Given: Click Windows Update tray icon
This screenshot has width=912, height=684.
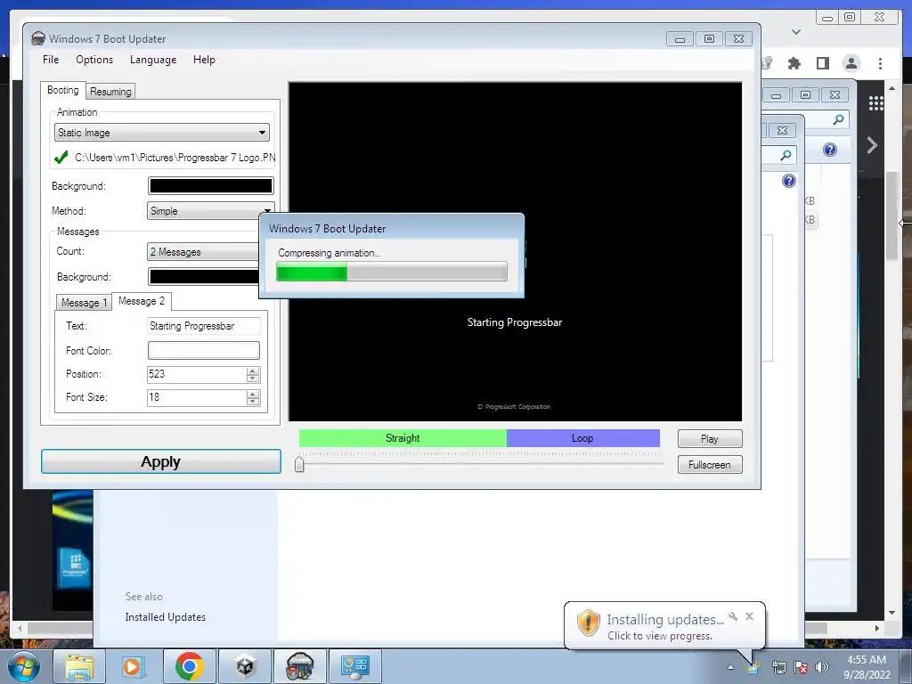Looking at the screenshot, I should [753, 667].
